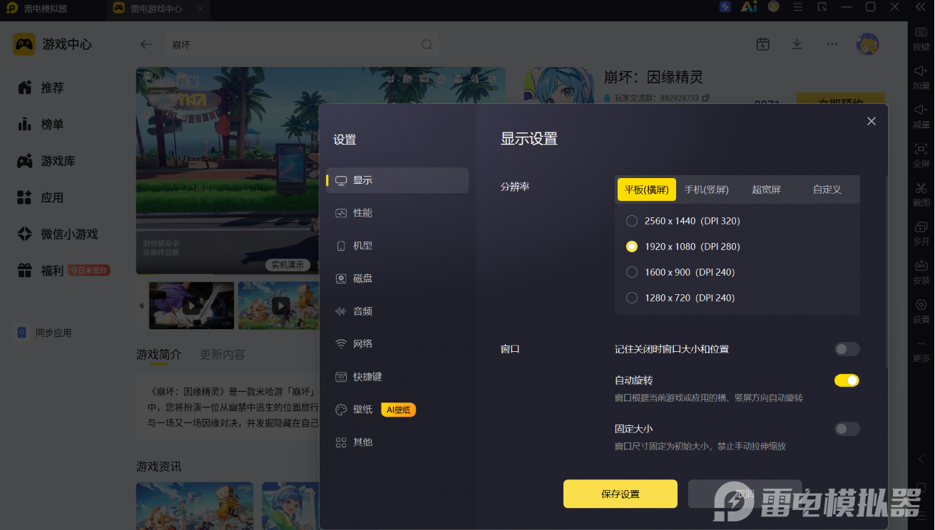Open the cat profile avatar in game center
The image size is (935, 530).
click(x=868, y=44)
